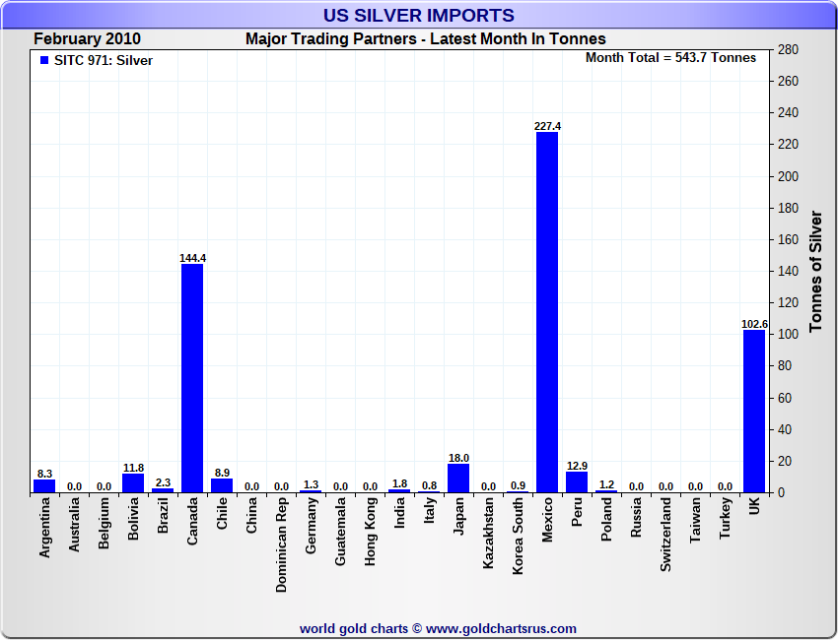Click the Peru bar
The height and width of the screenshot is (640, 838).
(x=577, y=481)
